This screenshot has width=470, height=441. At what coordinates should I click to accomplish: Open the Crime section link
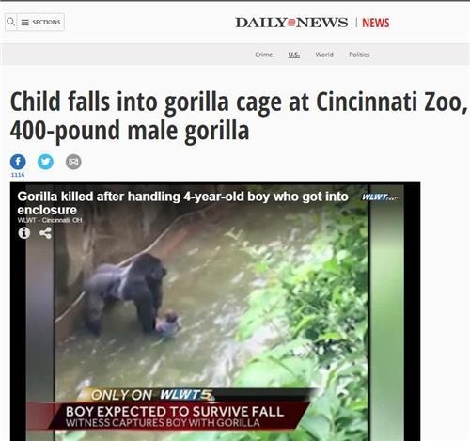[263, 55]
